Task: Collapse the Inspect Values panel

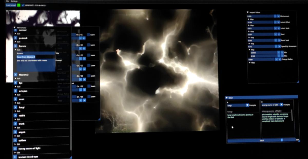Action: pos(248,12)
